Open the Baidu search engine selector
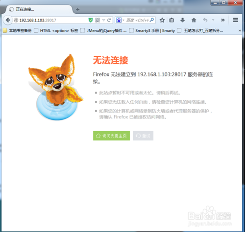Screen dimensions: 245x232 click(120, 20)
